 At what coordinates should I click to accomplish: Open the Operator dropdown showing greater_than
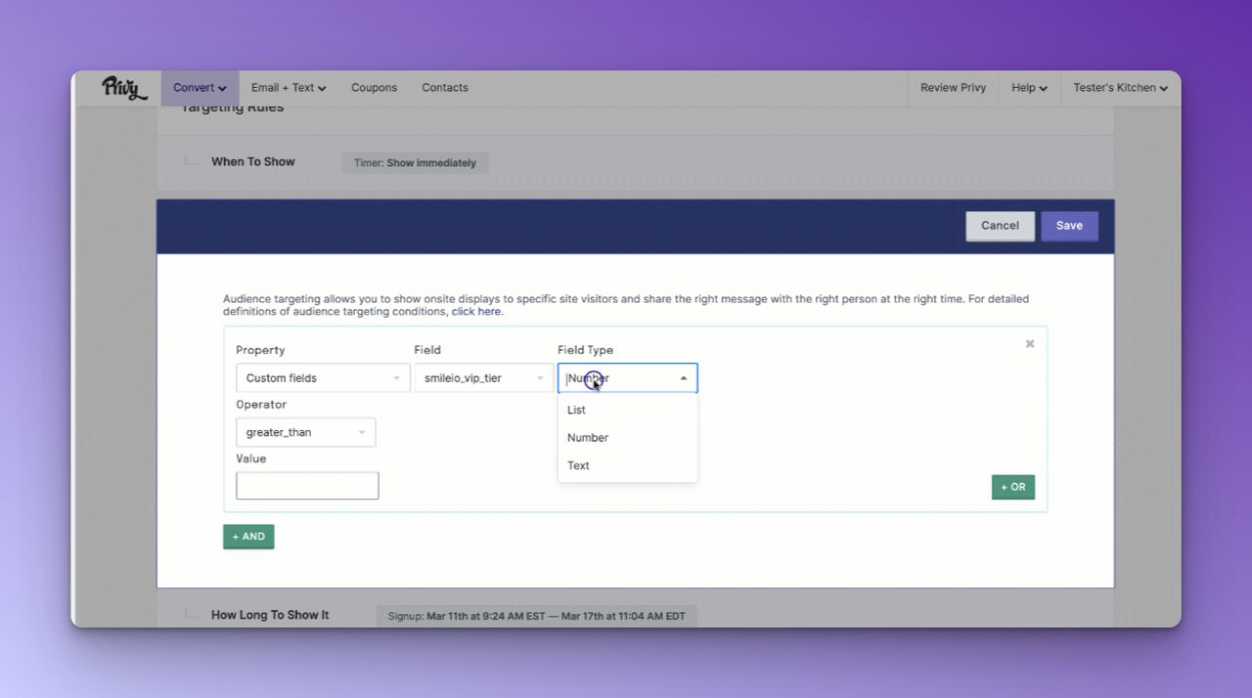coord(305,432)
